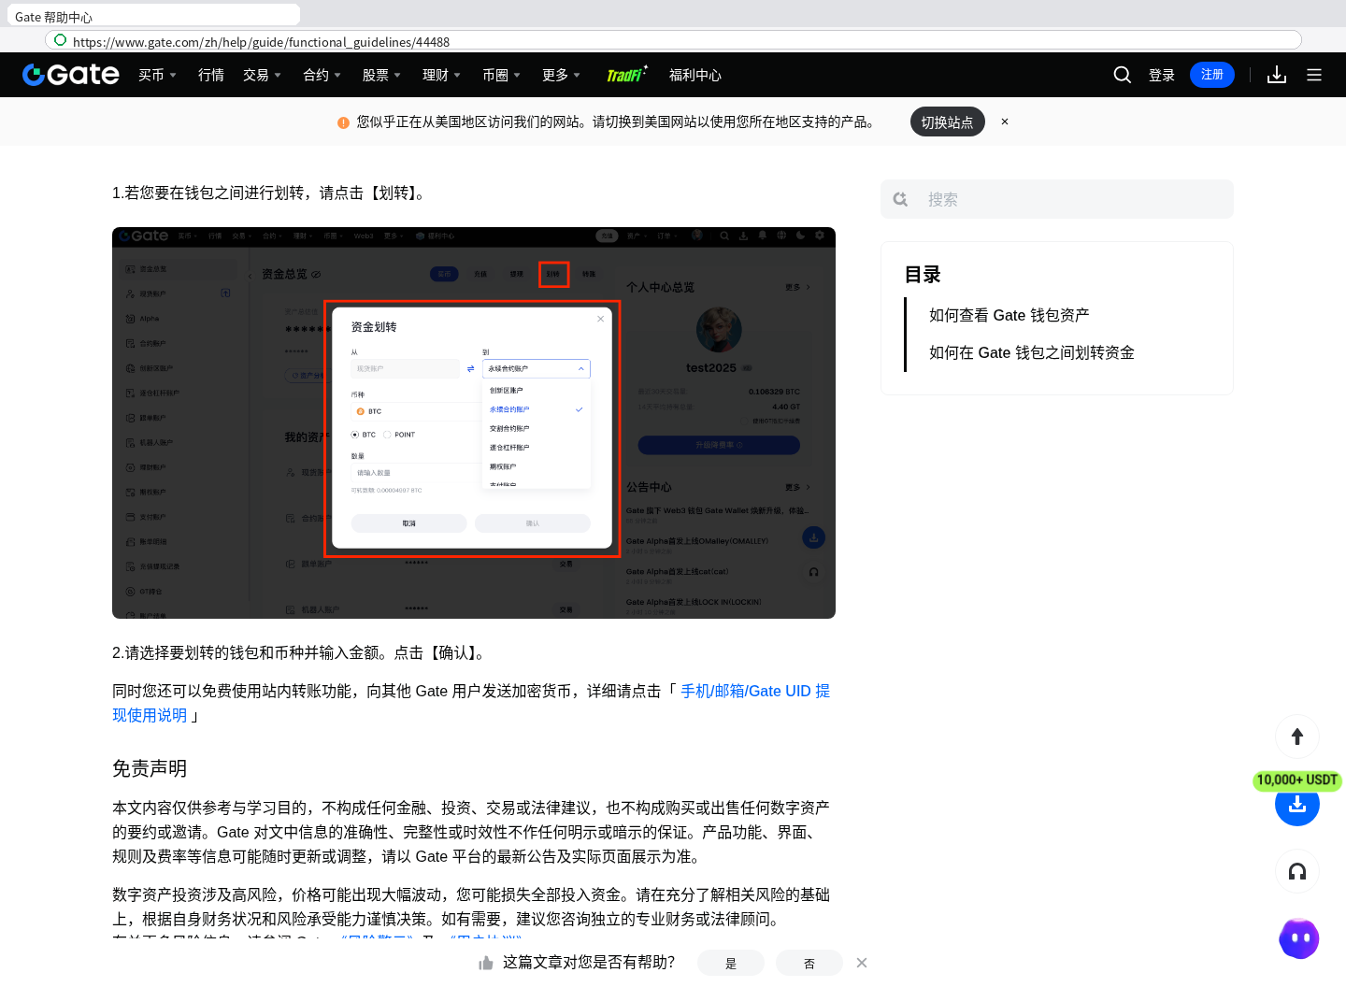Click the 资金划转 tutorial screenshot image

[x=474, y=422]
